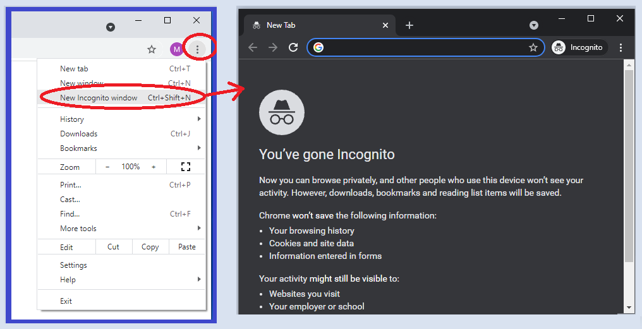Minimize the left Chrome window
Screen dimensions: 642x329
point(138,20)
